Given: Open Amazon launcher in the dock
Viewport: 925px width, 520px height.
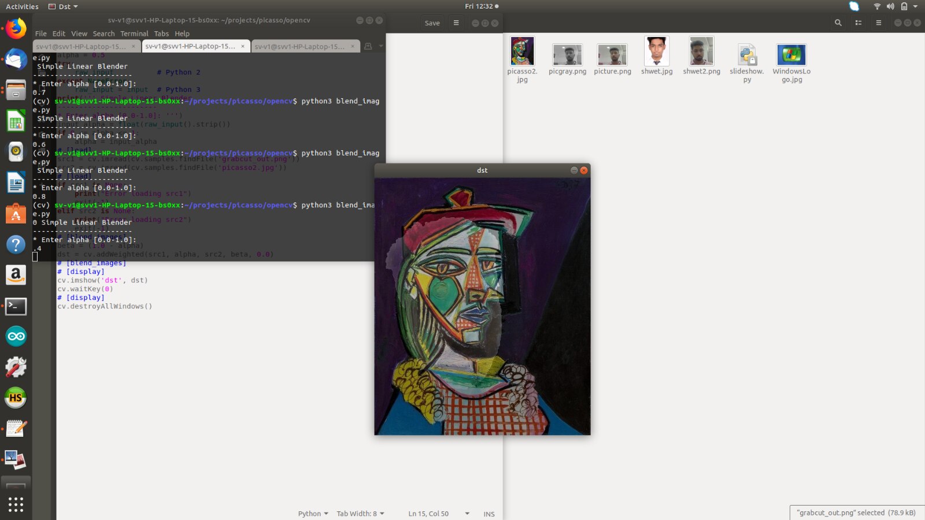Looking at the screenshot, I should 16,275.
